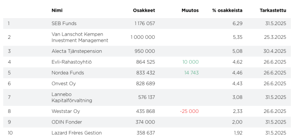Click the green 14 743 change value
295x138 pixels.
click(191, 73)
